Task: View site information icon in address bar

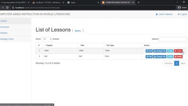Action: (x=13, y=8)
